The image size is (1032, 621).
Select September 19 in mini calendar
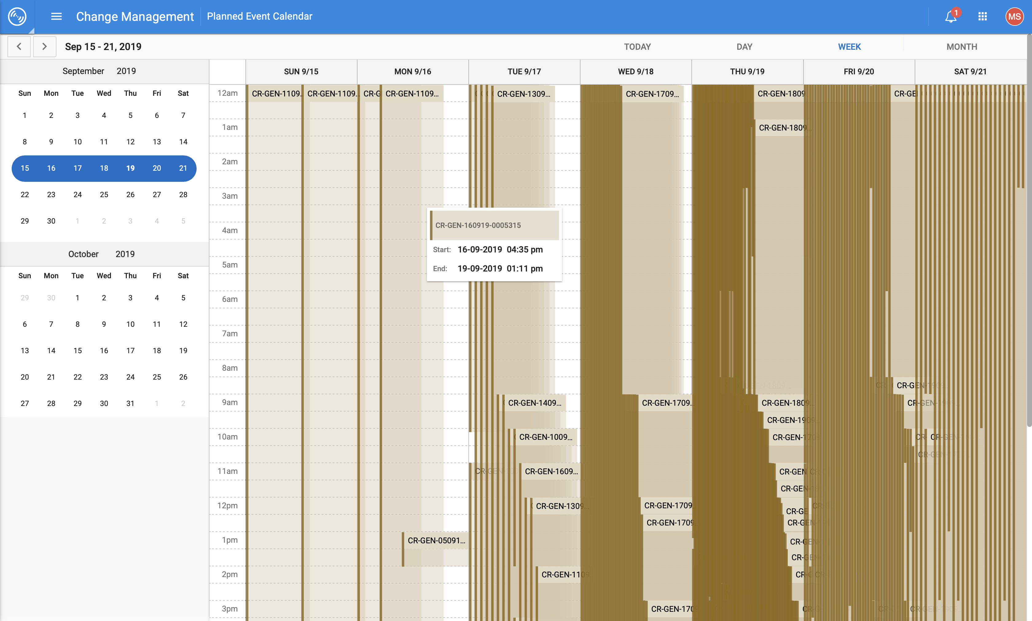(x=130, y=168)
